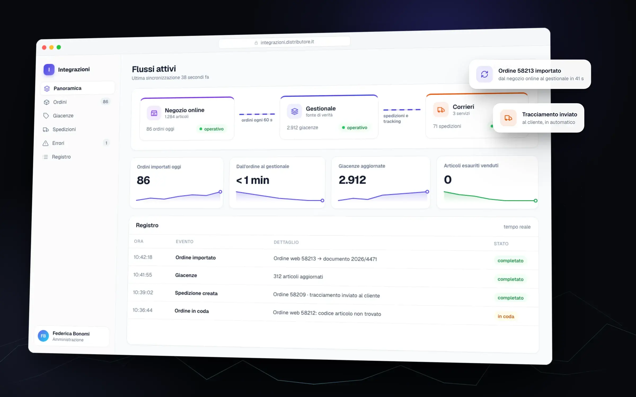
Task: Click the 'in coda' status badge
Action: 506,316
